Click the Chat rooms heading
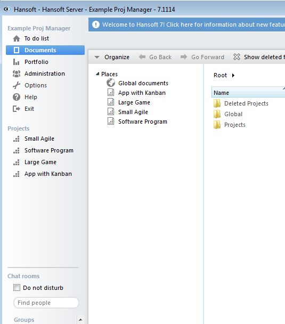This screenshot has height=324, width=285. point(23,276)
